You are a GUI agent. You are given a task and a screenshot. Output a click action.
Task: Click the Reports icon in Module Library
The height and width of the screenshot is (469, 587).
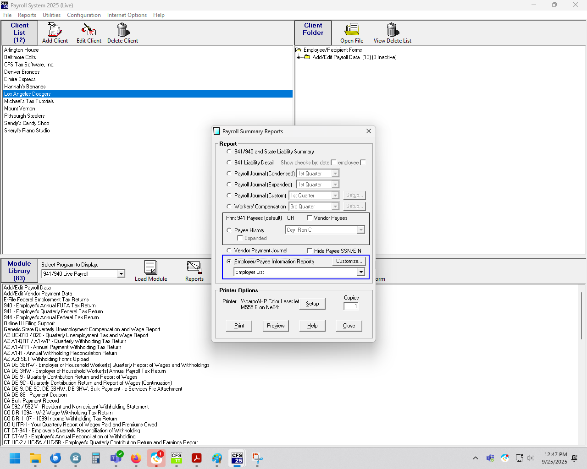coord(194,267)
